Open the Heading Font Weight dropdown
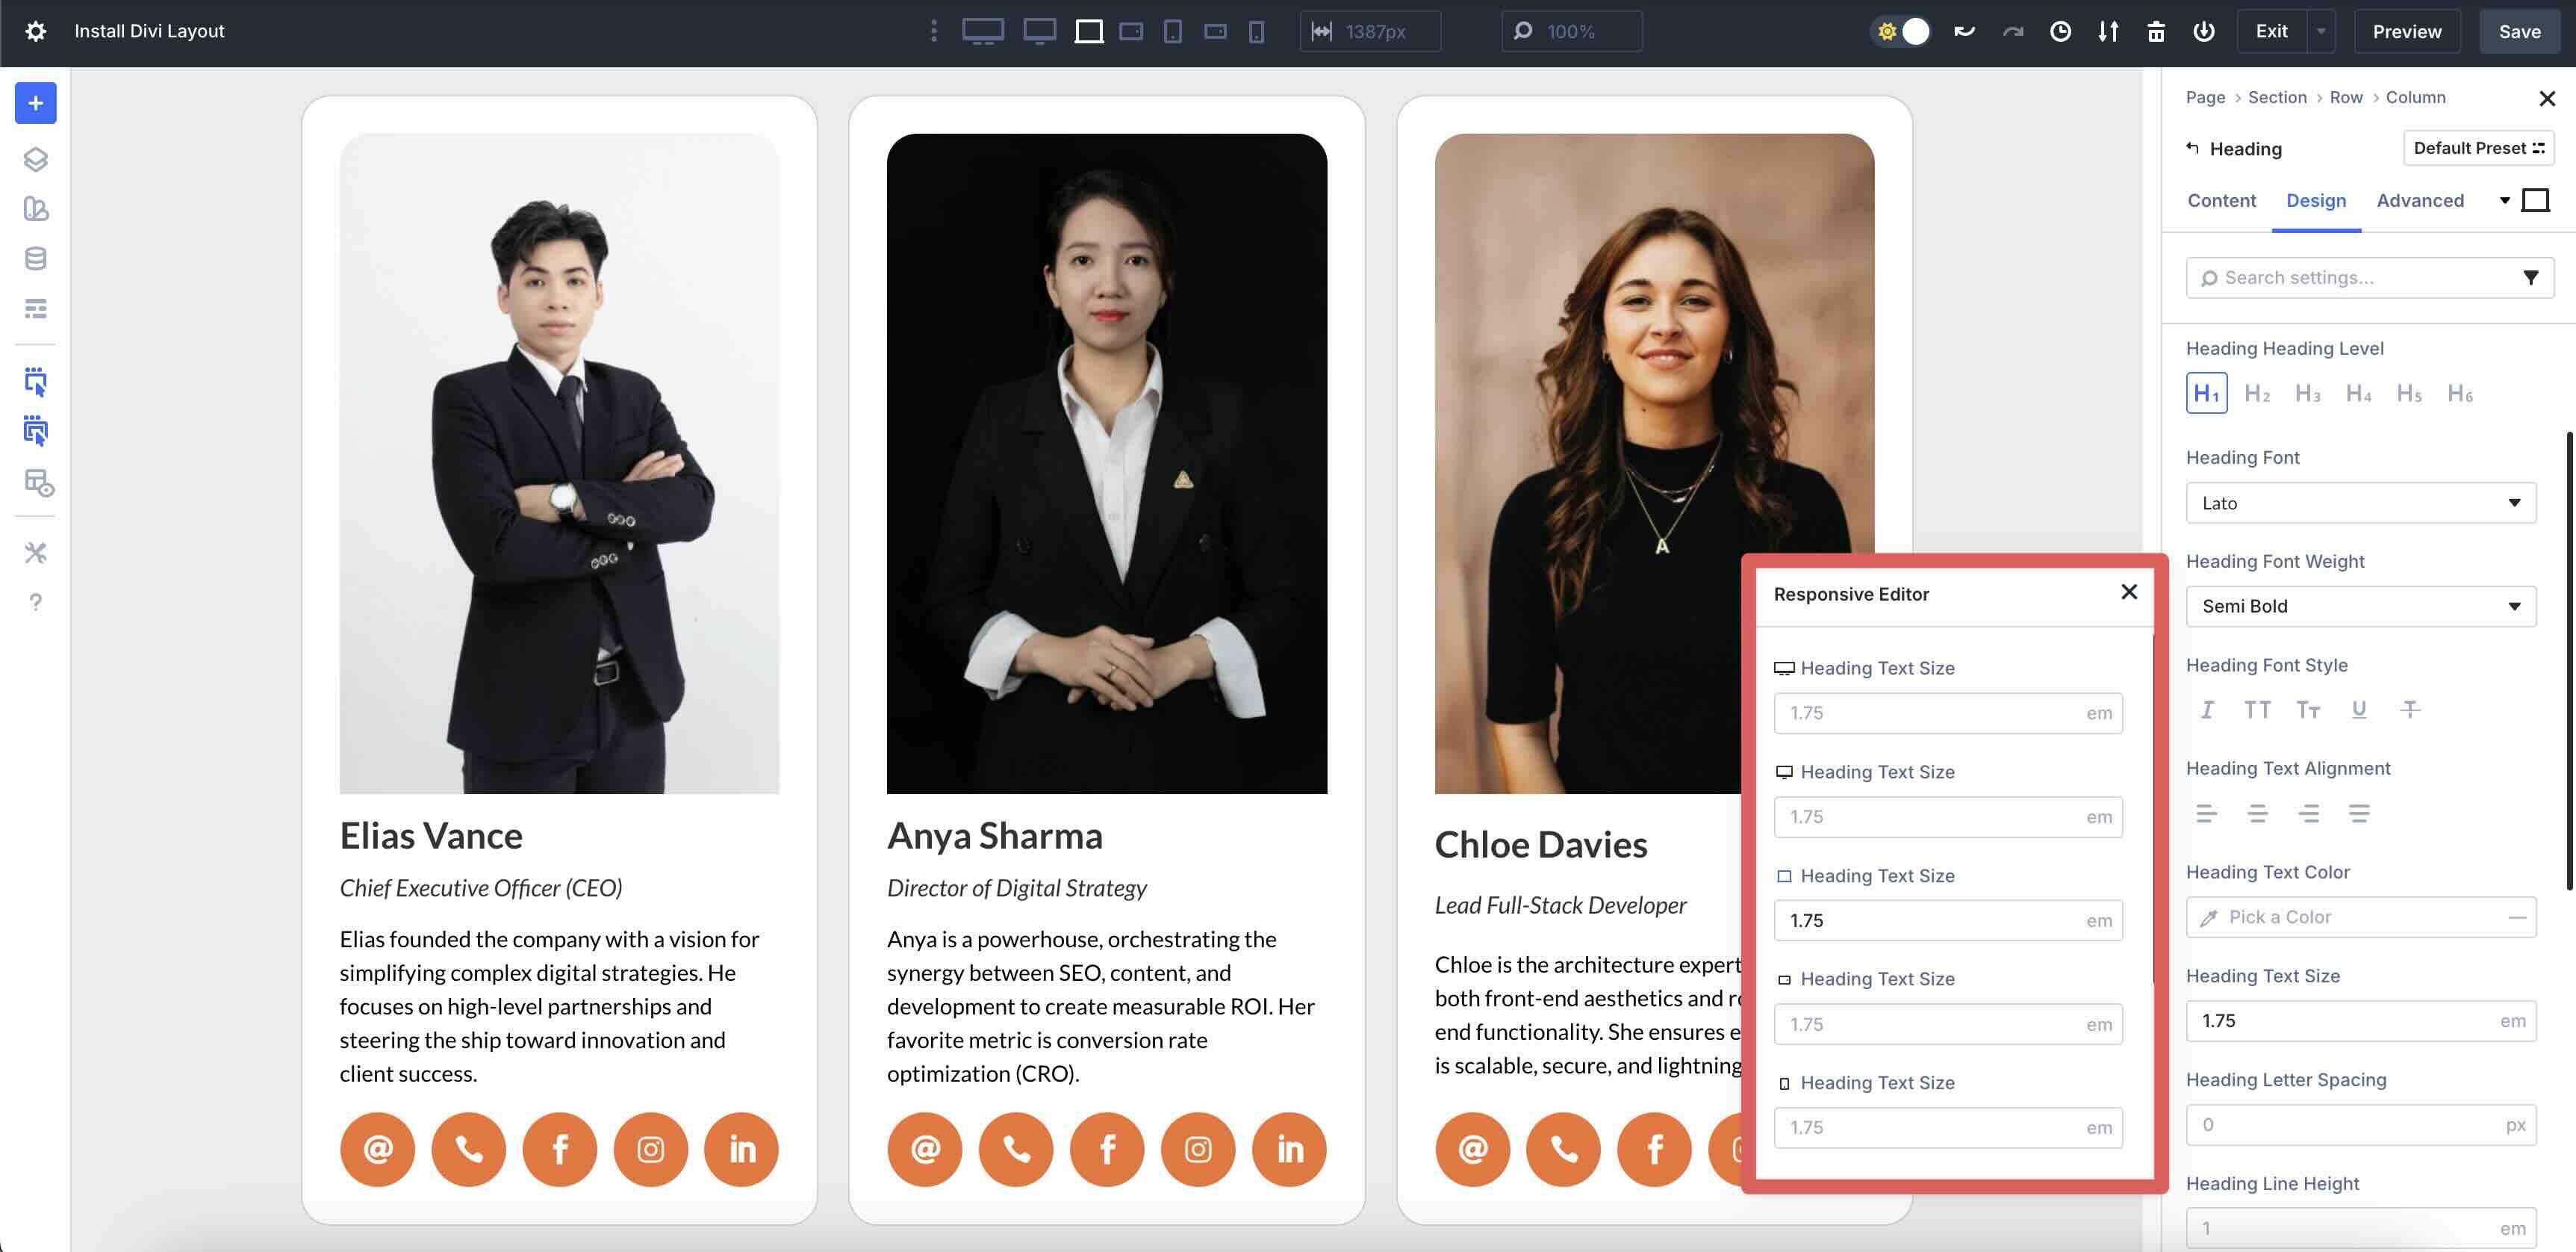 click(x=2360, y=606)
